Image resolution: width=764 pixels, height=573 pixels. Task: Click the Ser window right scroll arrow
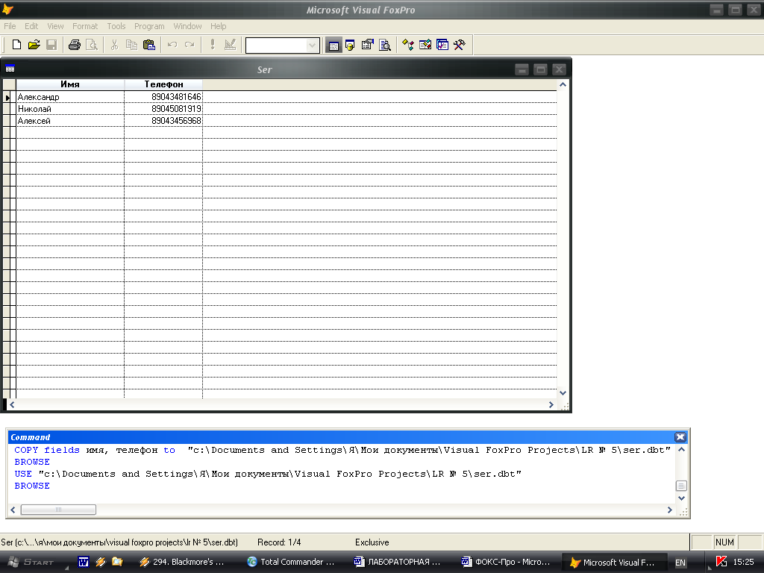pos(551,404)
